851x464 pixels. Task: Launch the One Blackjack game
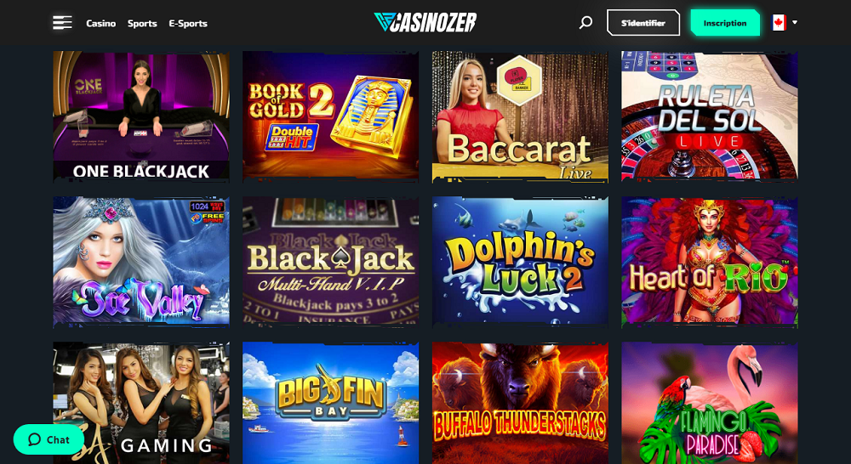[x=141, y=116]
